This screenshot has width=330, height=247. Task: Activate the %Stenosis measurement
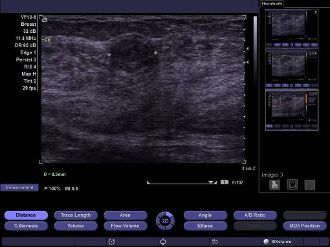pos(26,226)
